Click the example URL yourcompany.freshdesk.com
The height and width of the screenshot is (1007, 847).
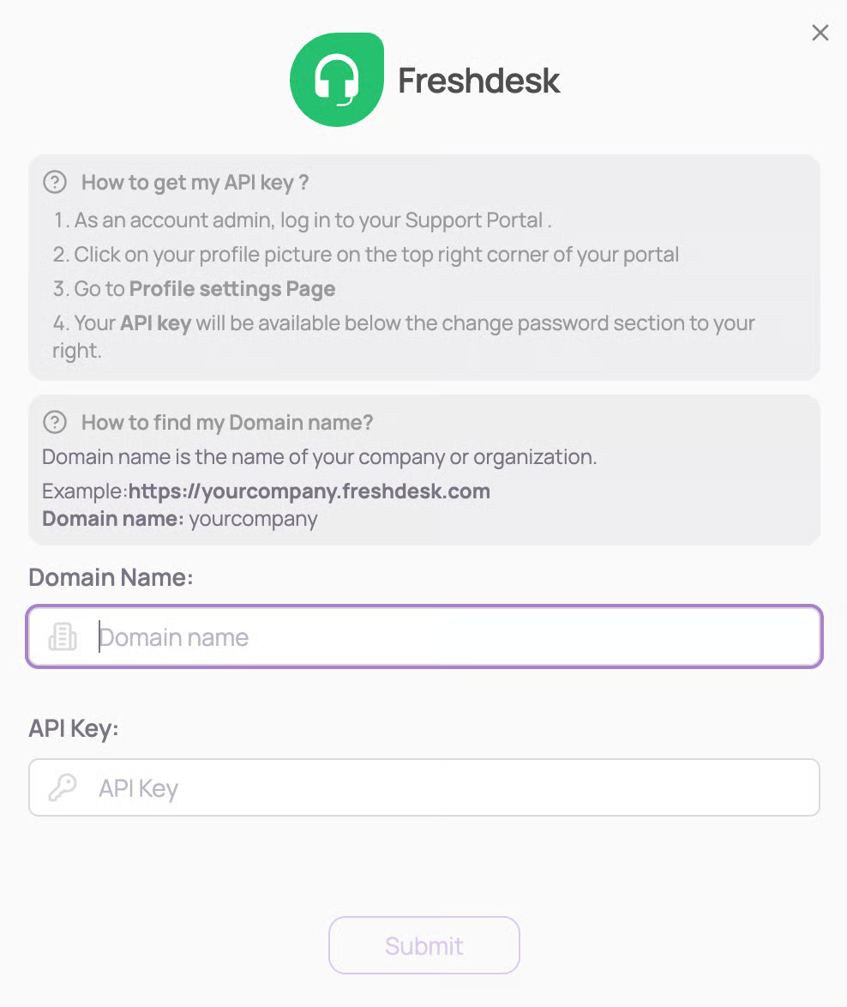click(309, 491)
